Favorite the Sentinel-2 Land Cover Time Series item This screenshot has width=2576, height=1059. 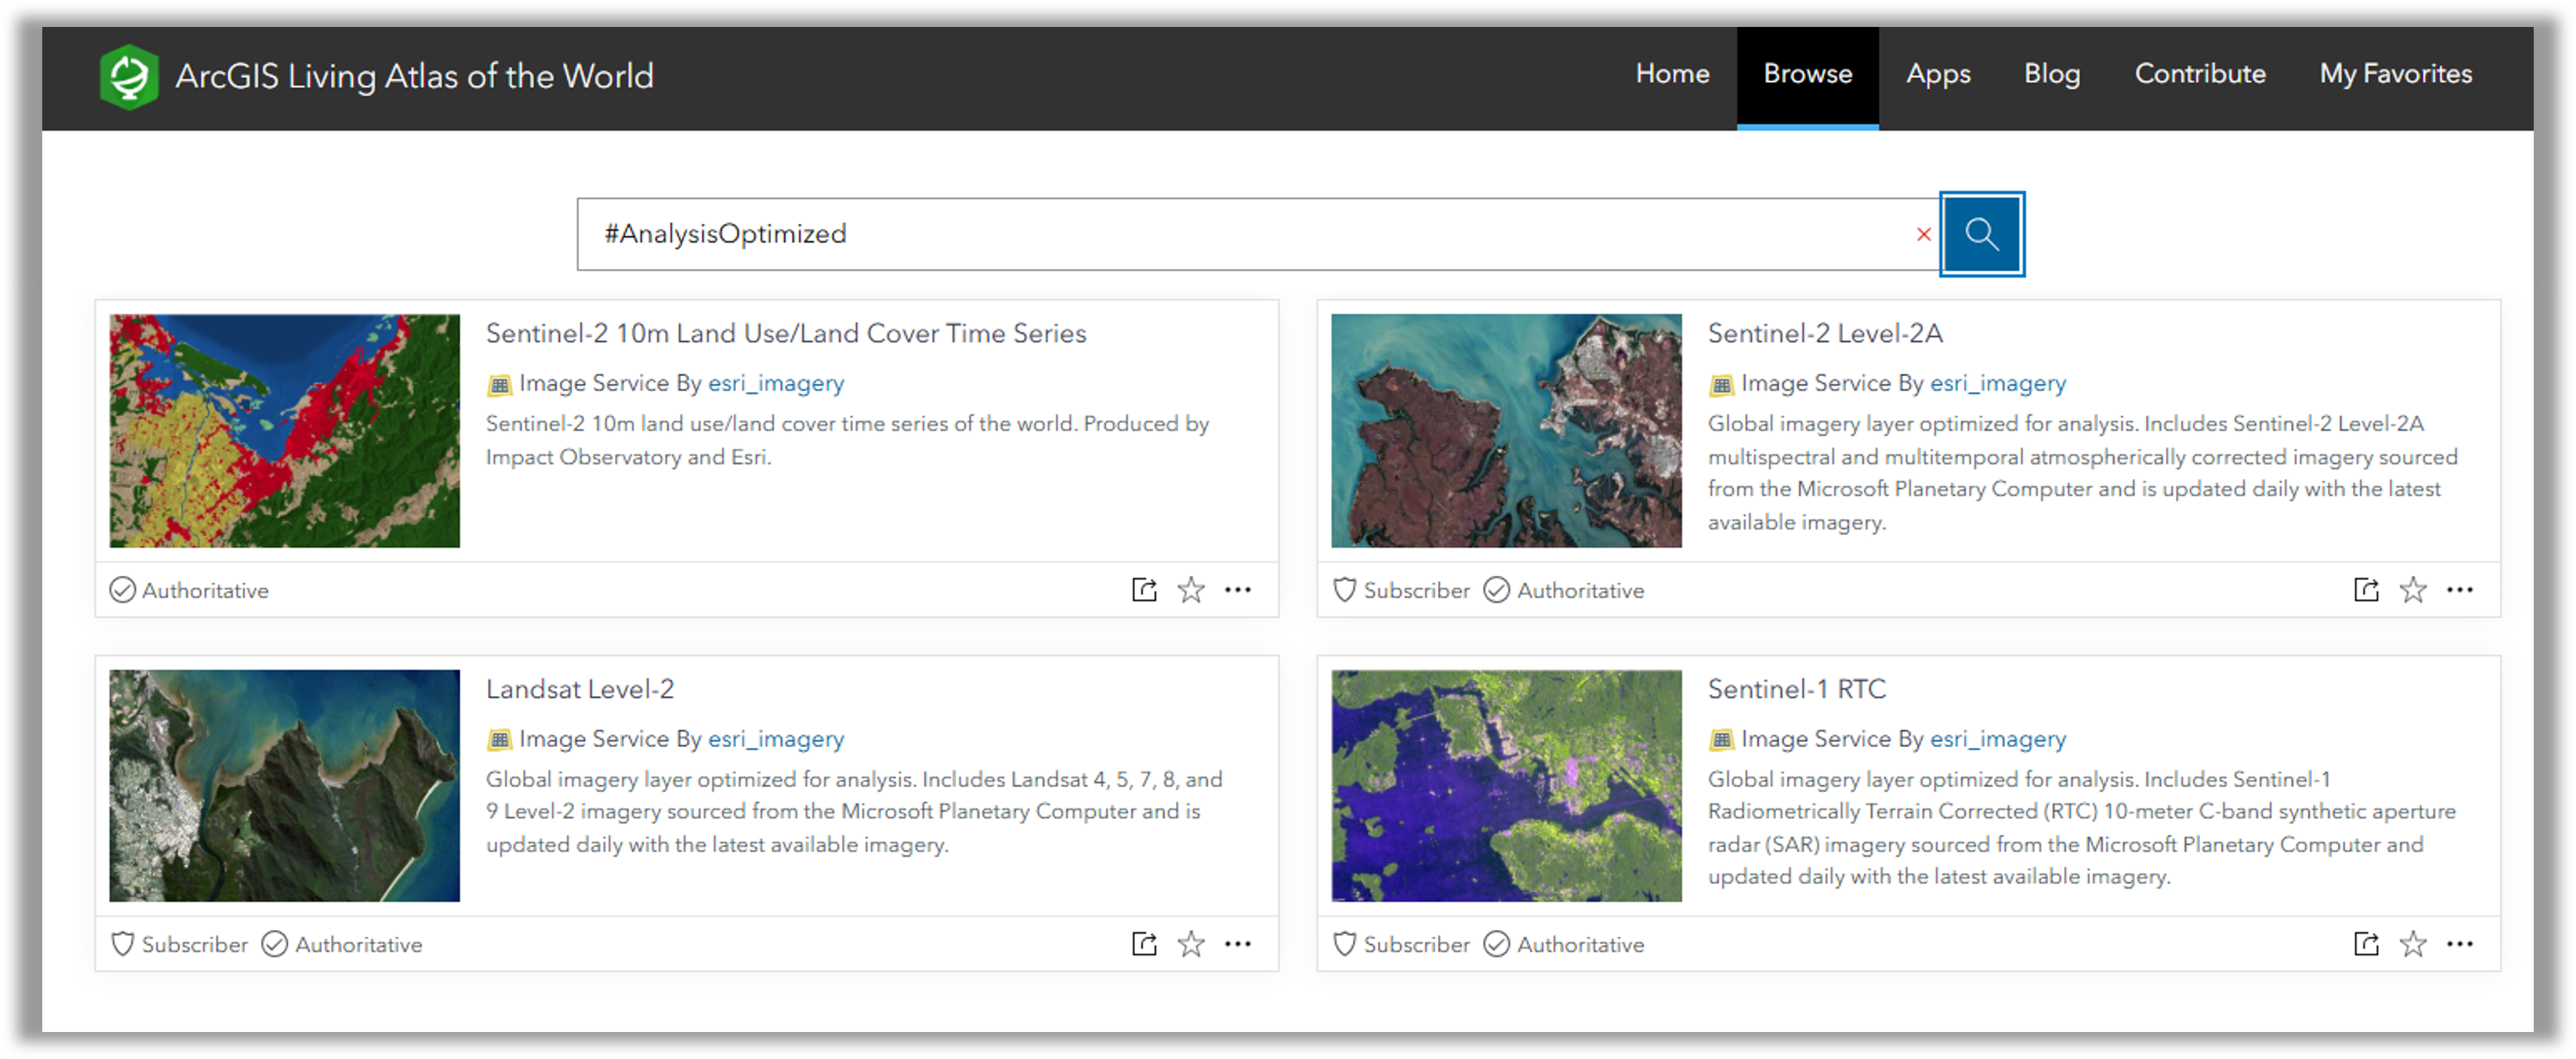[x=1190, y=590]
